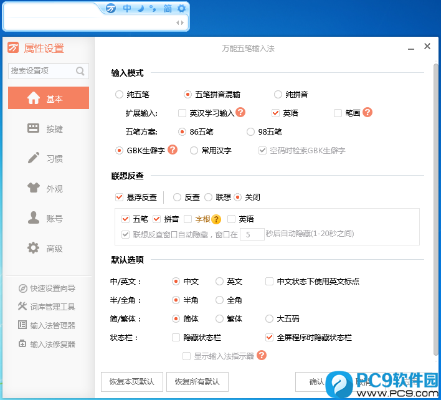
Task: Switch to the 高级 tab
Action: point(45,248)
